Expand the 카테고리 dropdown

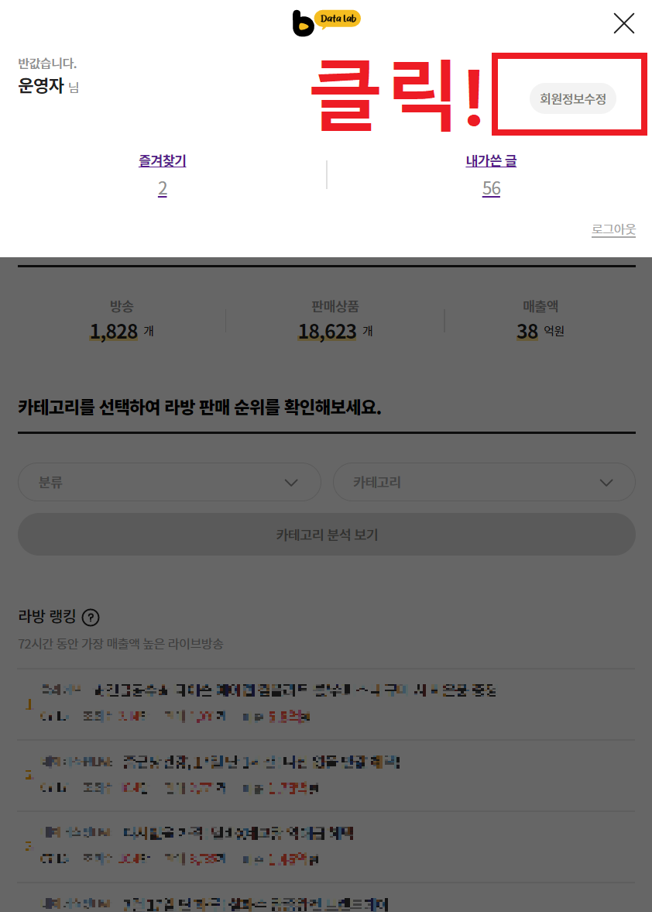point(484,482)
